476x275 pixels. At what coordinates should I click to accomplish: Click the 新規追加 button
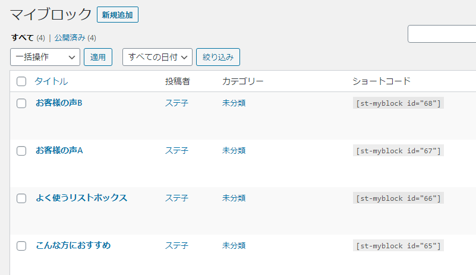[x=118, y=14]
